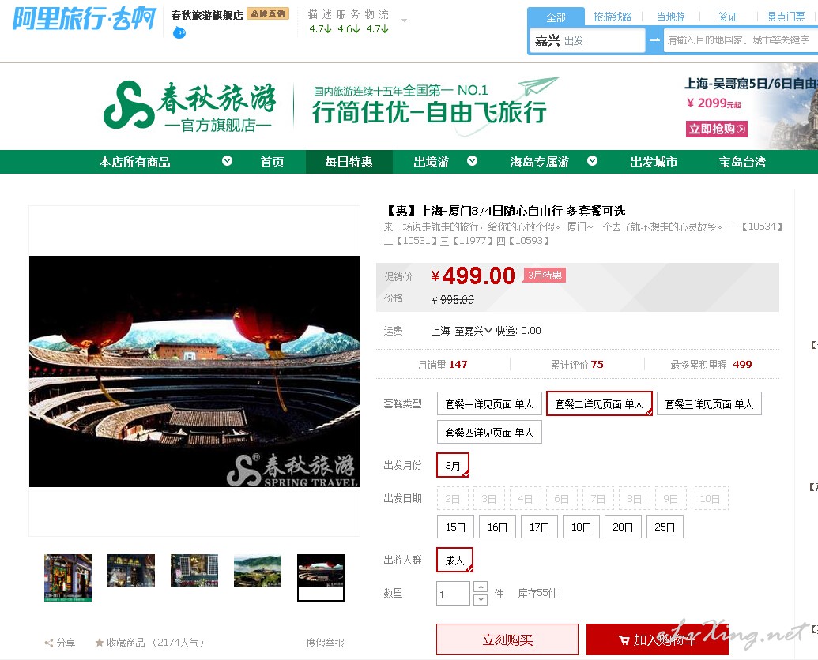
Task: Open the 至嘉兴 shipping destination dropdown
Action: click(x=473, y=331)
